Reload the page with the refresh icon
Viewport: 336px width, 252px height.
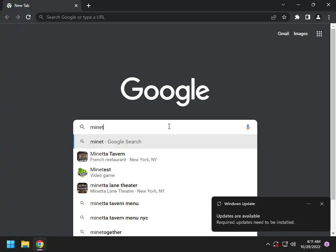click(x=28, y=17)
